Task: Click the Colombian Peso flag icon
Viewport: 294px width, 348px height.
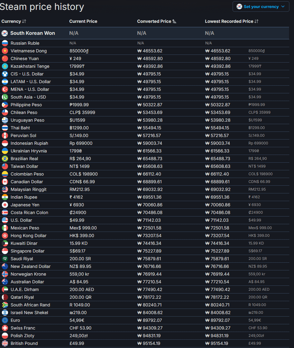Action: click(5, 174)
